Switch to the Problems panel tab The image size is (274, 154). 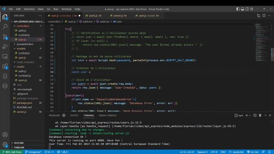[54, 115]
